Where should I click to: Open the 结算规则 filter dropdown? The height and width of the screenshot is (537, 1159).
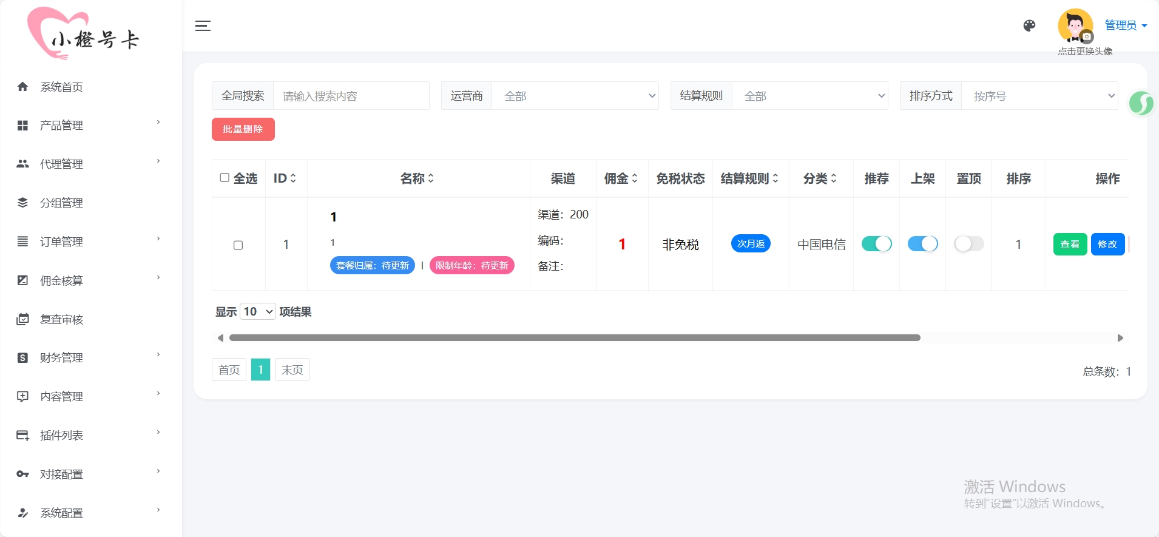(810, 96)
